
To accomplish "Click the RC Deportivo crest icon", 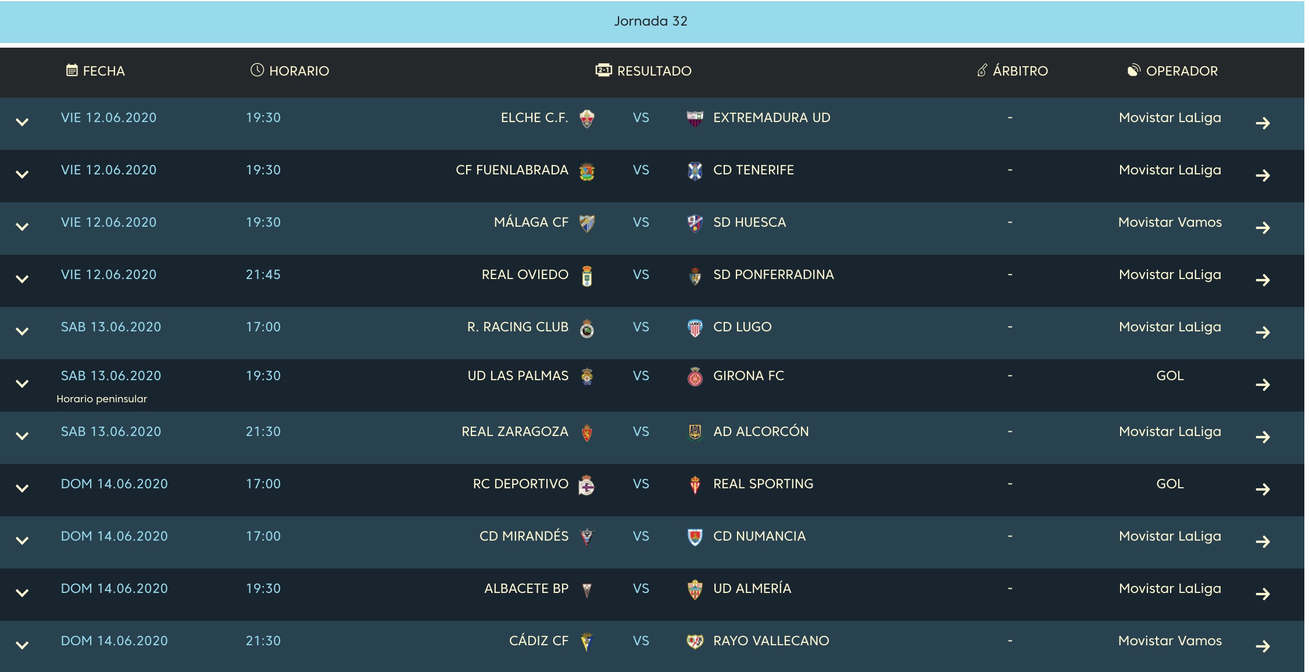I will (x=587, y=485).
